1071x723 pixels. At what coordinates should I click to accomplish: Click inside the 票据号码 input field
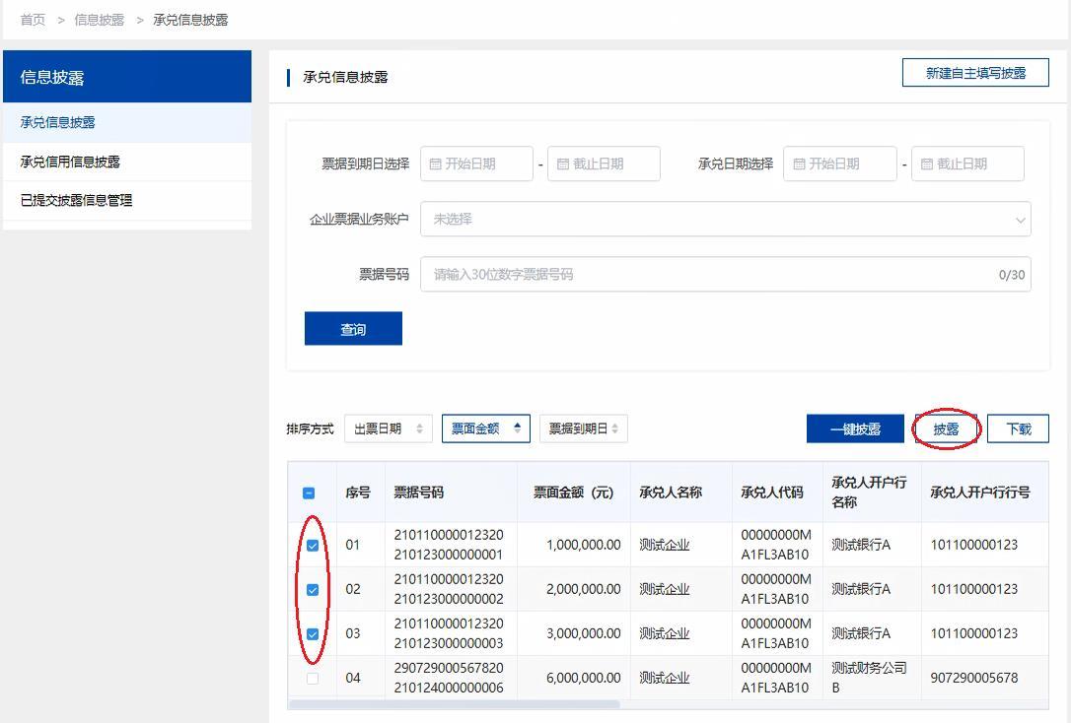pos(690,274)
